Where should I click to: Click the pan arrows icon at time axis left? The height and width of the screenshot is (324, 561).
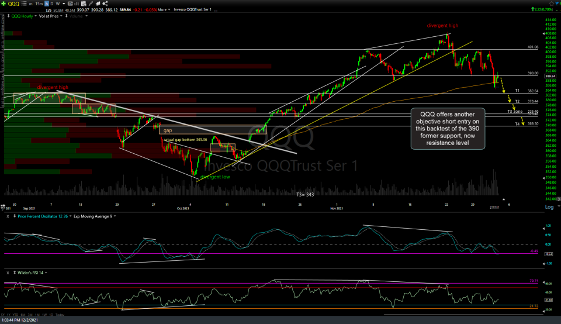(2, 207)
